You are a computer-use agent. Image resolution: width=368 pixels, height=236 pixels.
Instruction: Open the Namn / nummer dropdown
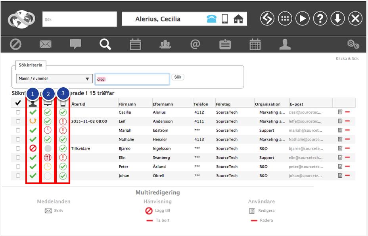(54, 79)
